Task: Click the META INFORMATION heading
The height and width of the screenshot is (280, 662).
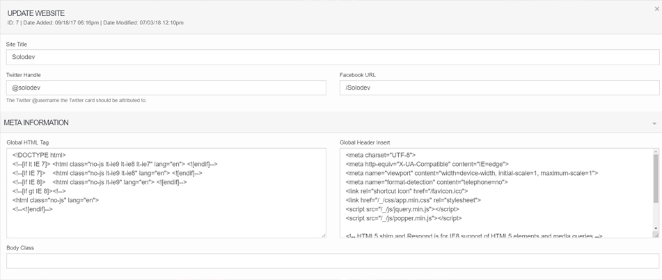Action: 36,123
